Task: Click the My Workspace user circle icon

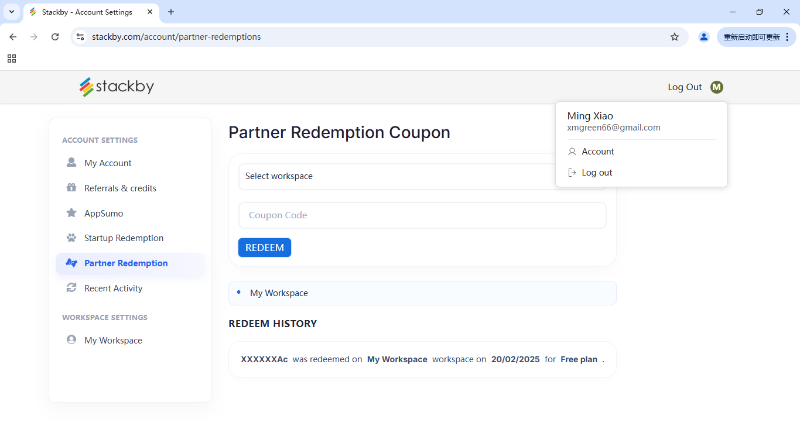Action: point(71,340)
